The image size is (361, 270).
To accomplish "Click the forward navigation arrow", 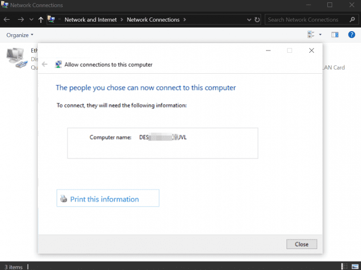I will [20, 19].
